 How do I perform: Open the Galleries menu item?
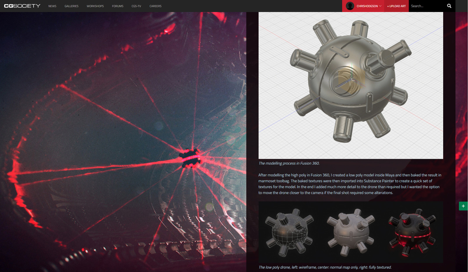pos(71,6)
